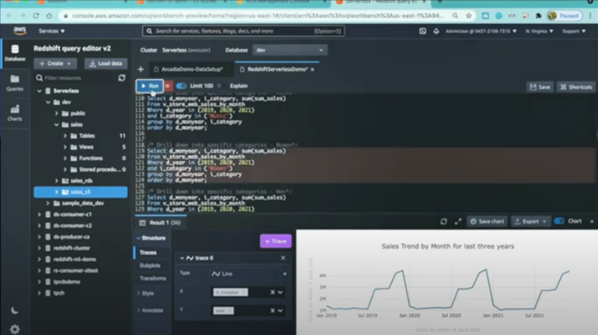Refresh the chart result

click(x=443, y=222)
